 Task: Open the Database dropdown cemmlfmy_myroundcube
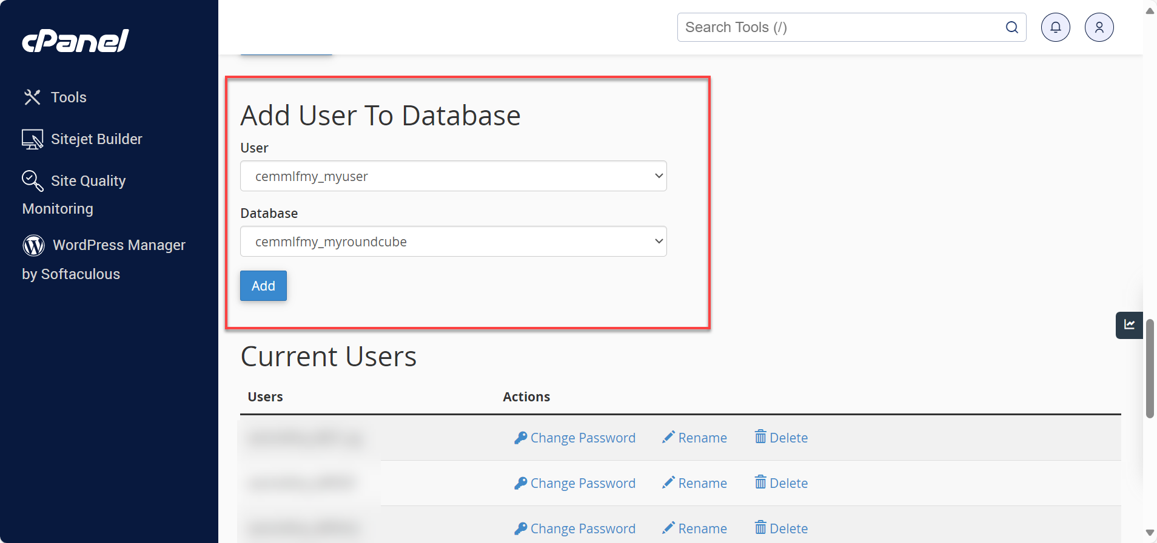coord(454,242)
